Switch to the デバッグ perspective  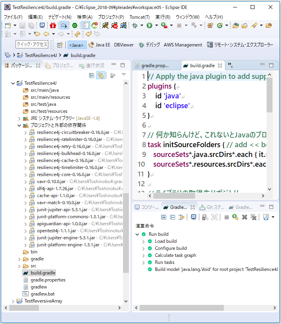149,45
